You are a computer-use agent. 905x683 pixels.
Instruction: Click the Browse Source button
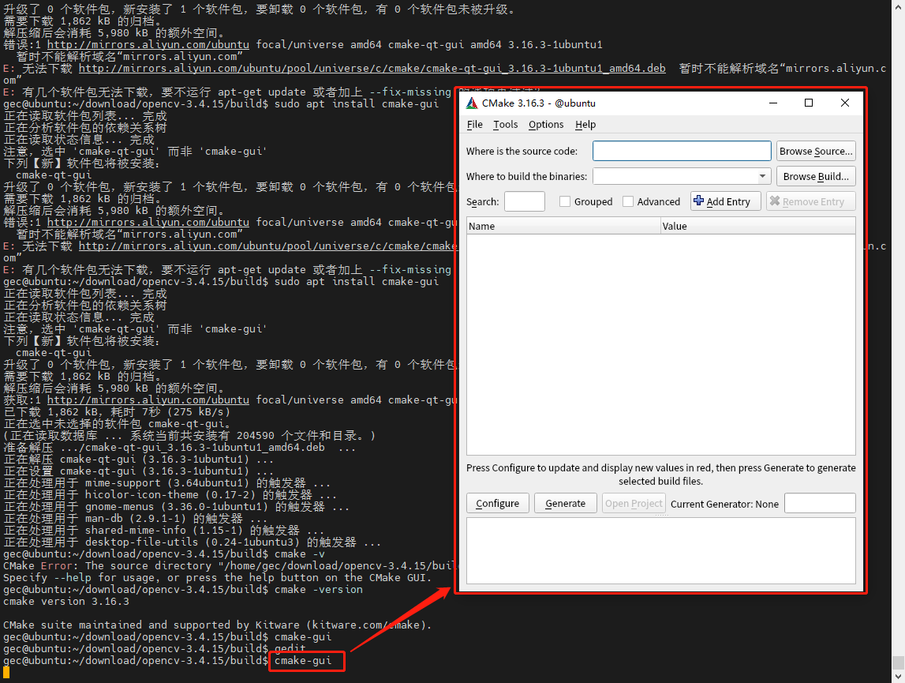tap(816, 151)
